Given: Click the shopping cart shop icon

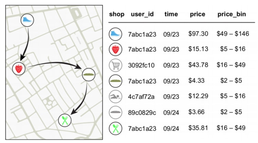Looking at the screenshot, I should click(x=115, y=65).
